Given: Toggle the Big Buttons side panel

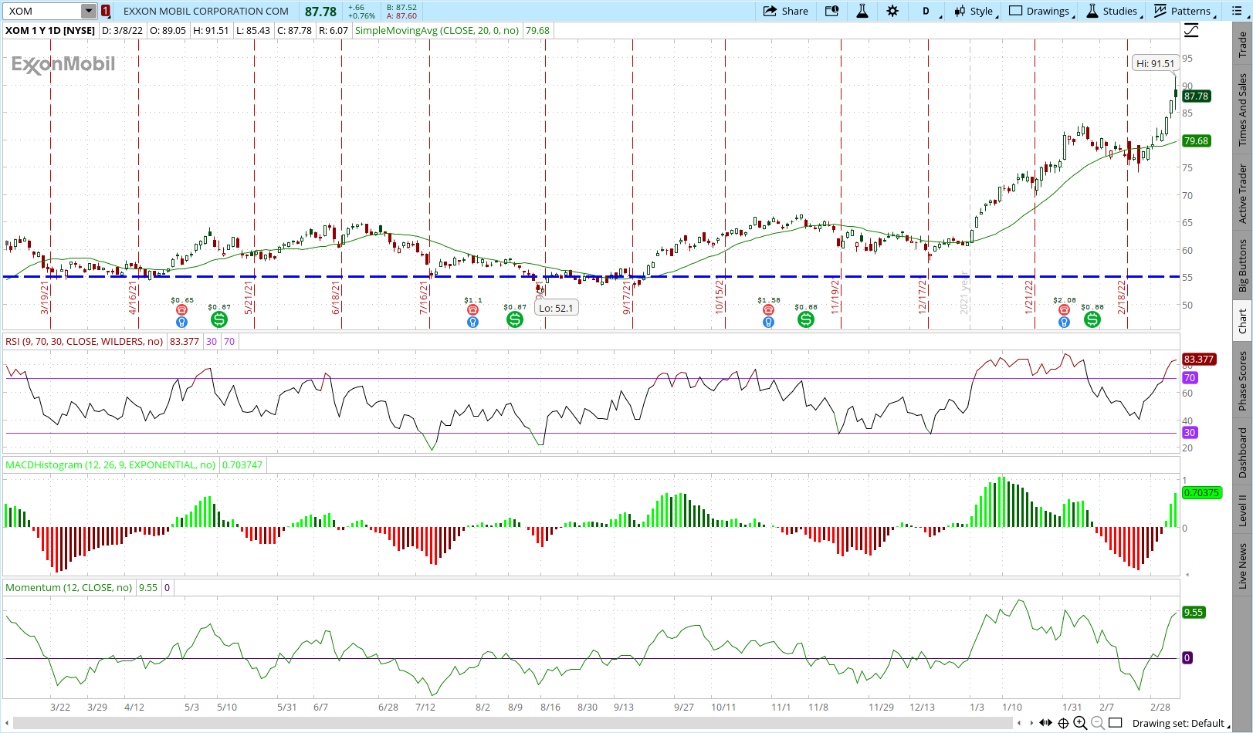Looking at the screenshot, I should [1242, 265].
